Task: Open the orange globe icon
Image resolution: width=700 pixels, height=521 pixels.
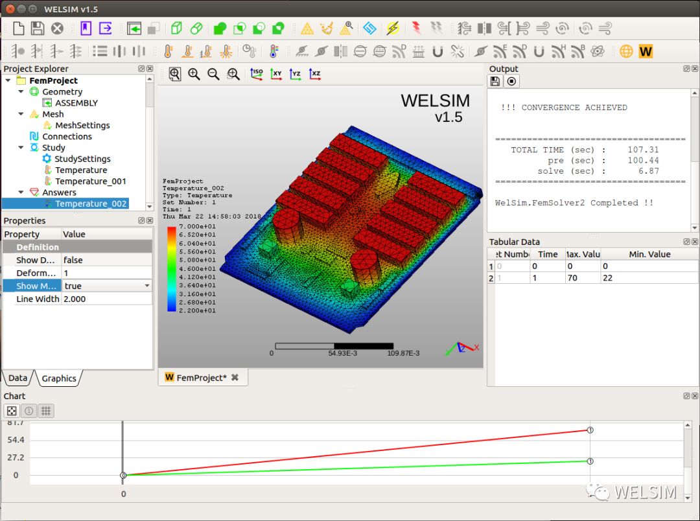Action: tap(626, 51)
